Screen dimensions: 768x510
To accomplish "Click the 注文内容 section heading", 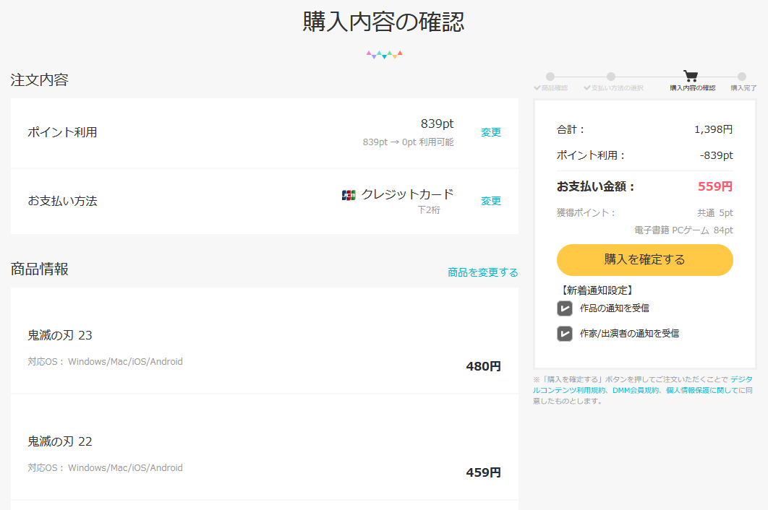I will pyautogui.click(x=39, y=80).
